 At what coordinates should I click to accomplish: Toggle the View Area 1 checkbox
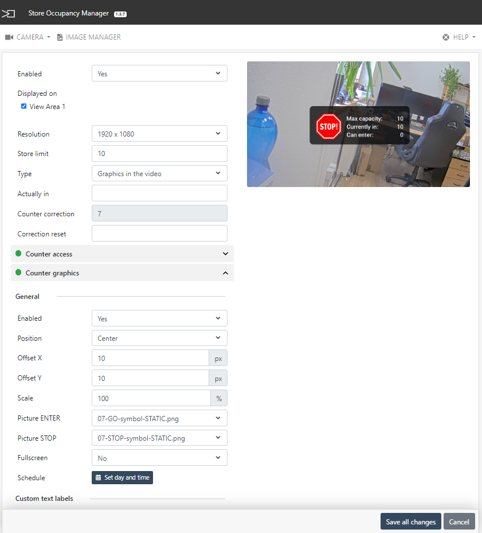tap(23, 106)
